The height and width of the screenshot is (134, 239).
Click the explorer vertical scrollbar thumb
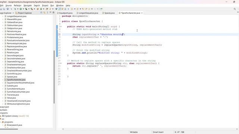click(54, 77)
